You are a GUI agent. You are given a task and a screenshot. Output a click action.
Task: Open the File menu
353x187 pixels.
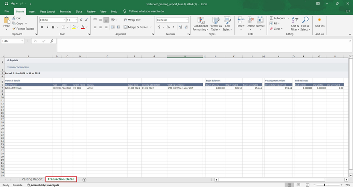7,12
